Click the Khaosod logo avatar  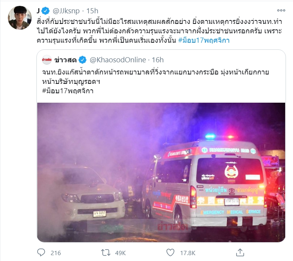tap(47, 60)
